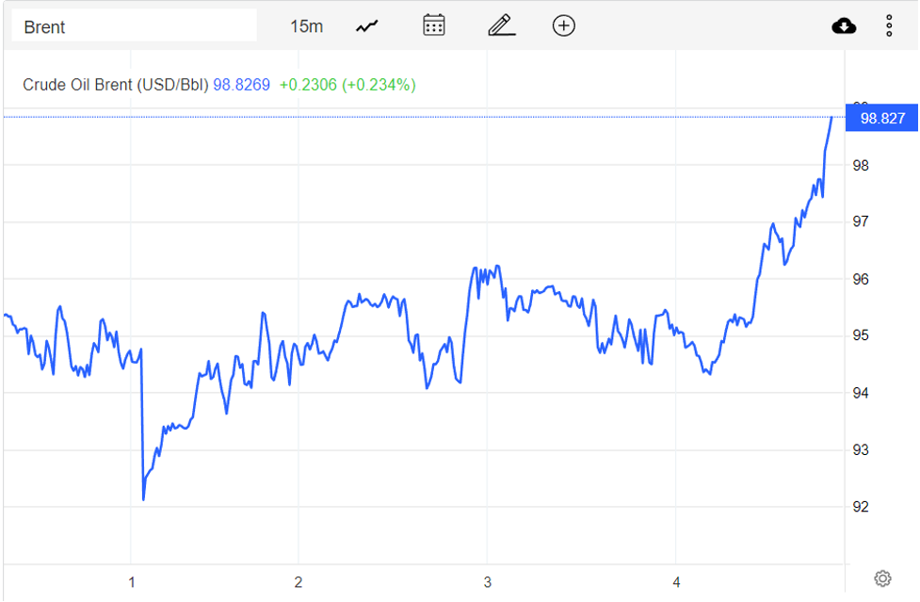Click the Crude Oil Brent legend title
The width and height of the screenshot is (920, 602).
(115, 85)
